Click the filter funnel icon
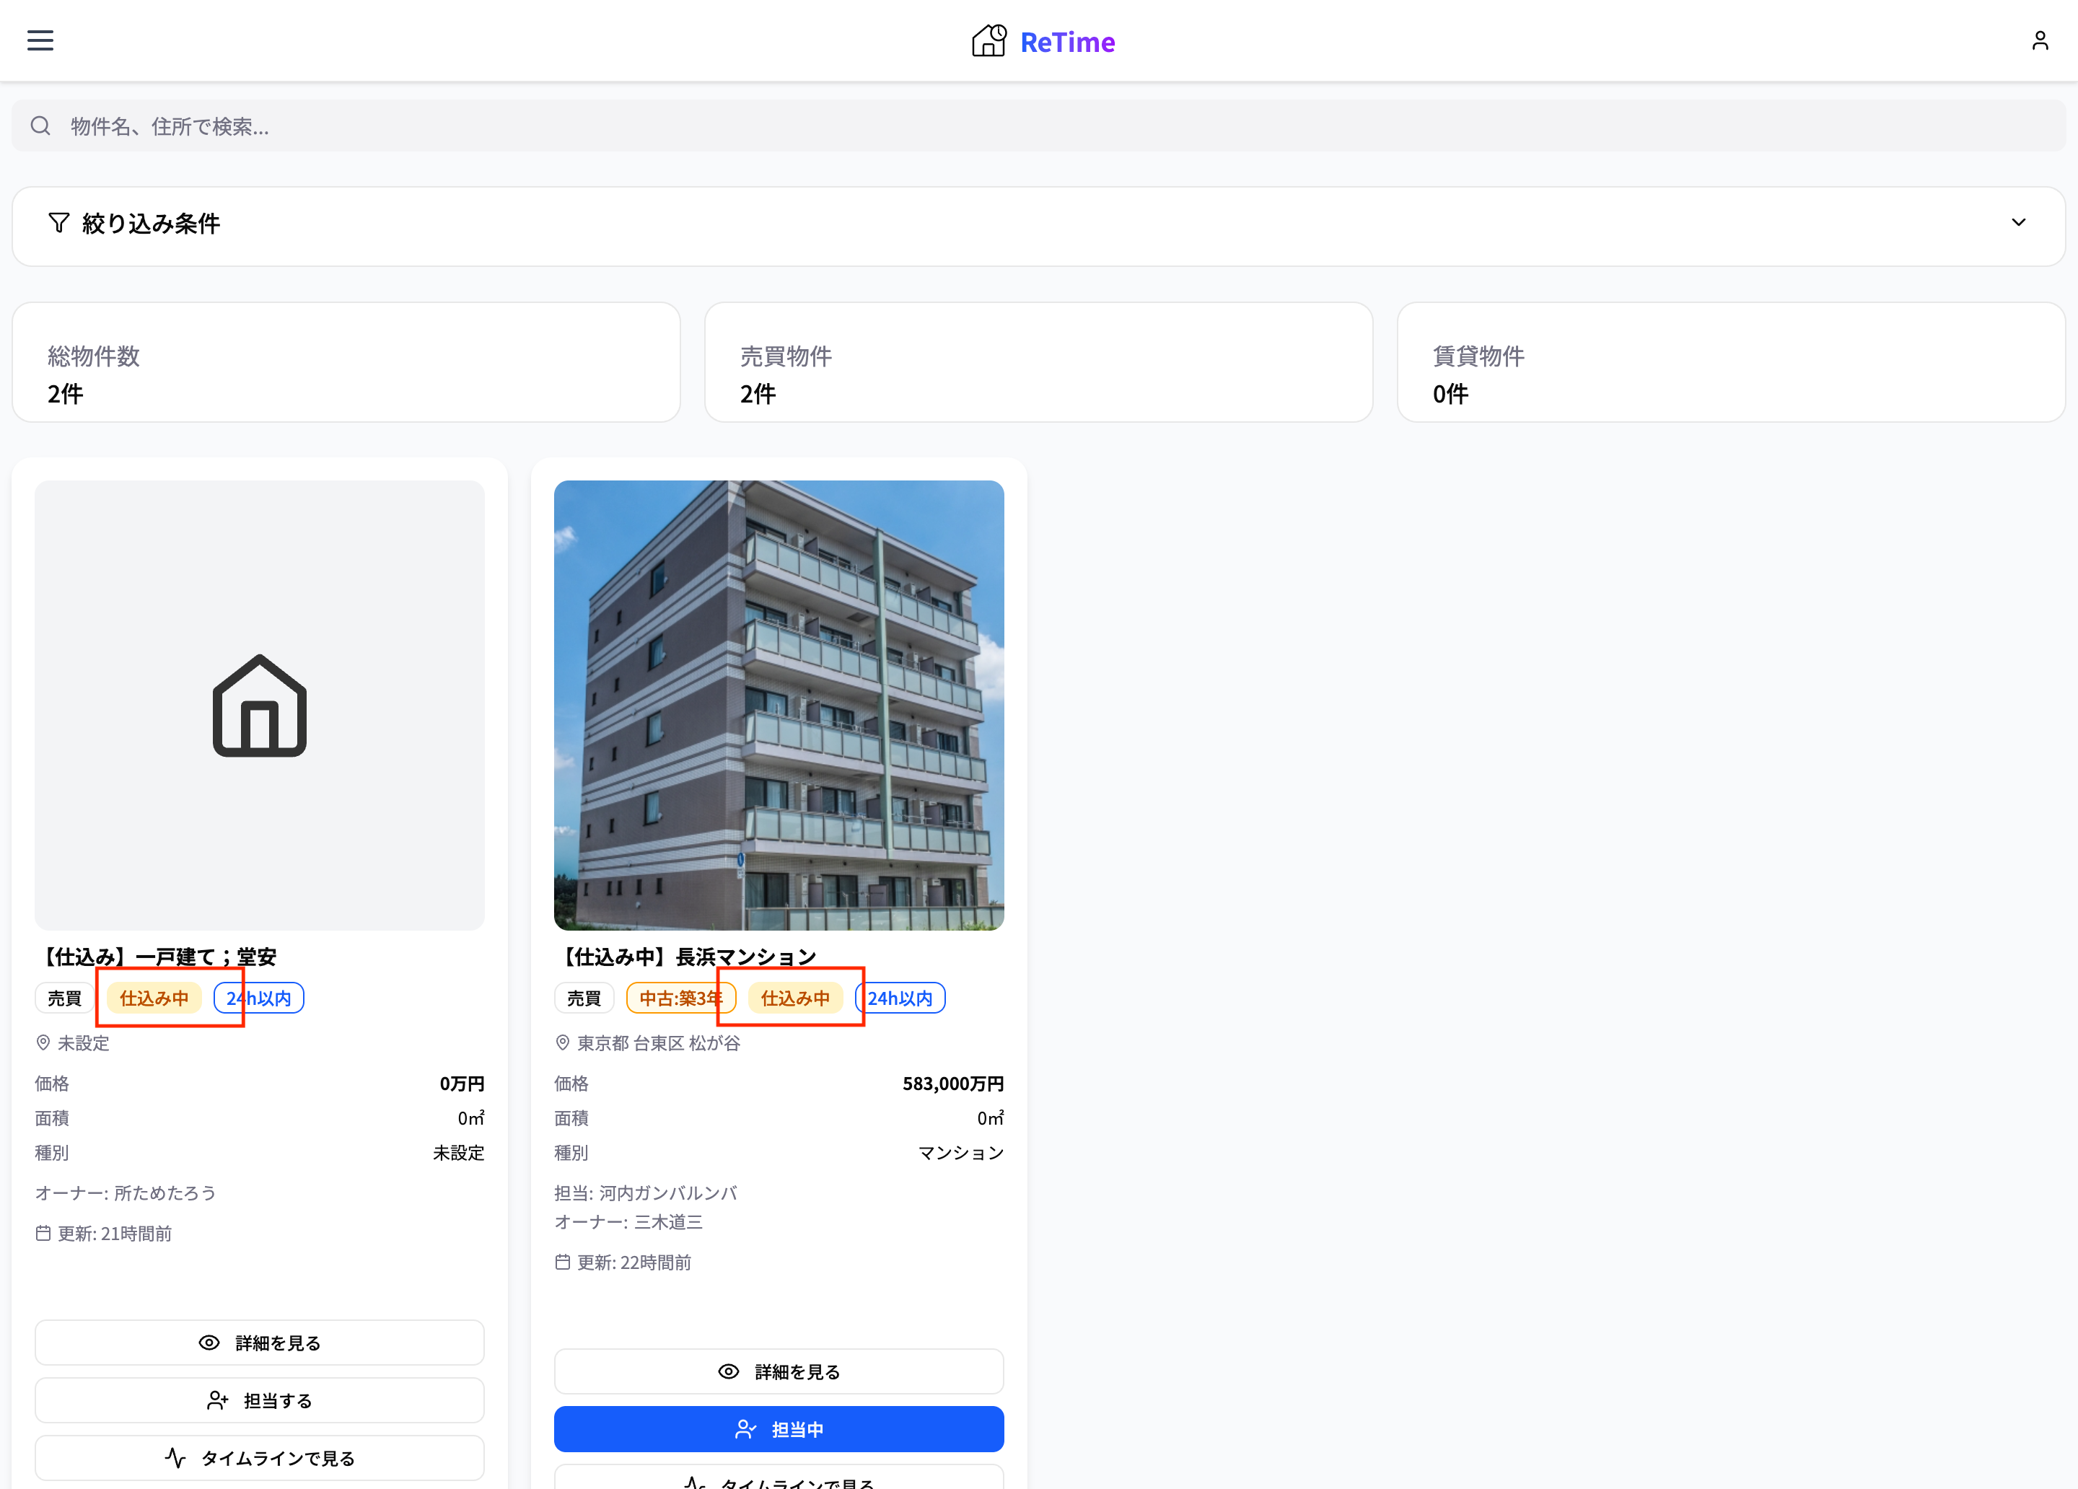The width and height of the screenshot is (2078, 1489). 58,223
